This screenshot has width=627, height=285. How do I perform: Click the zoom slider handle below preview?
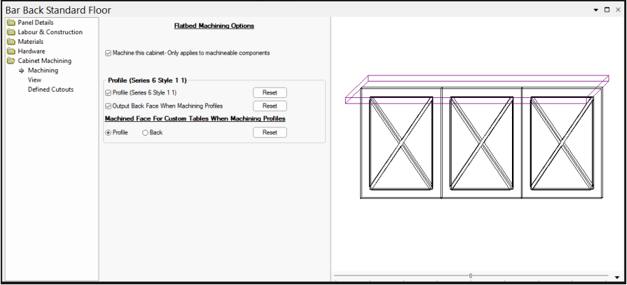470,275
